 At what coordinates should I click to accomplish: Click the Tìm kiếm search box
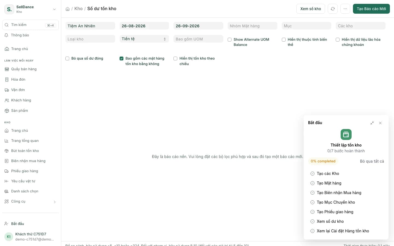pos(30,25)
